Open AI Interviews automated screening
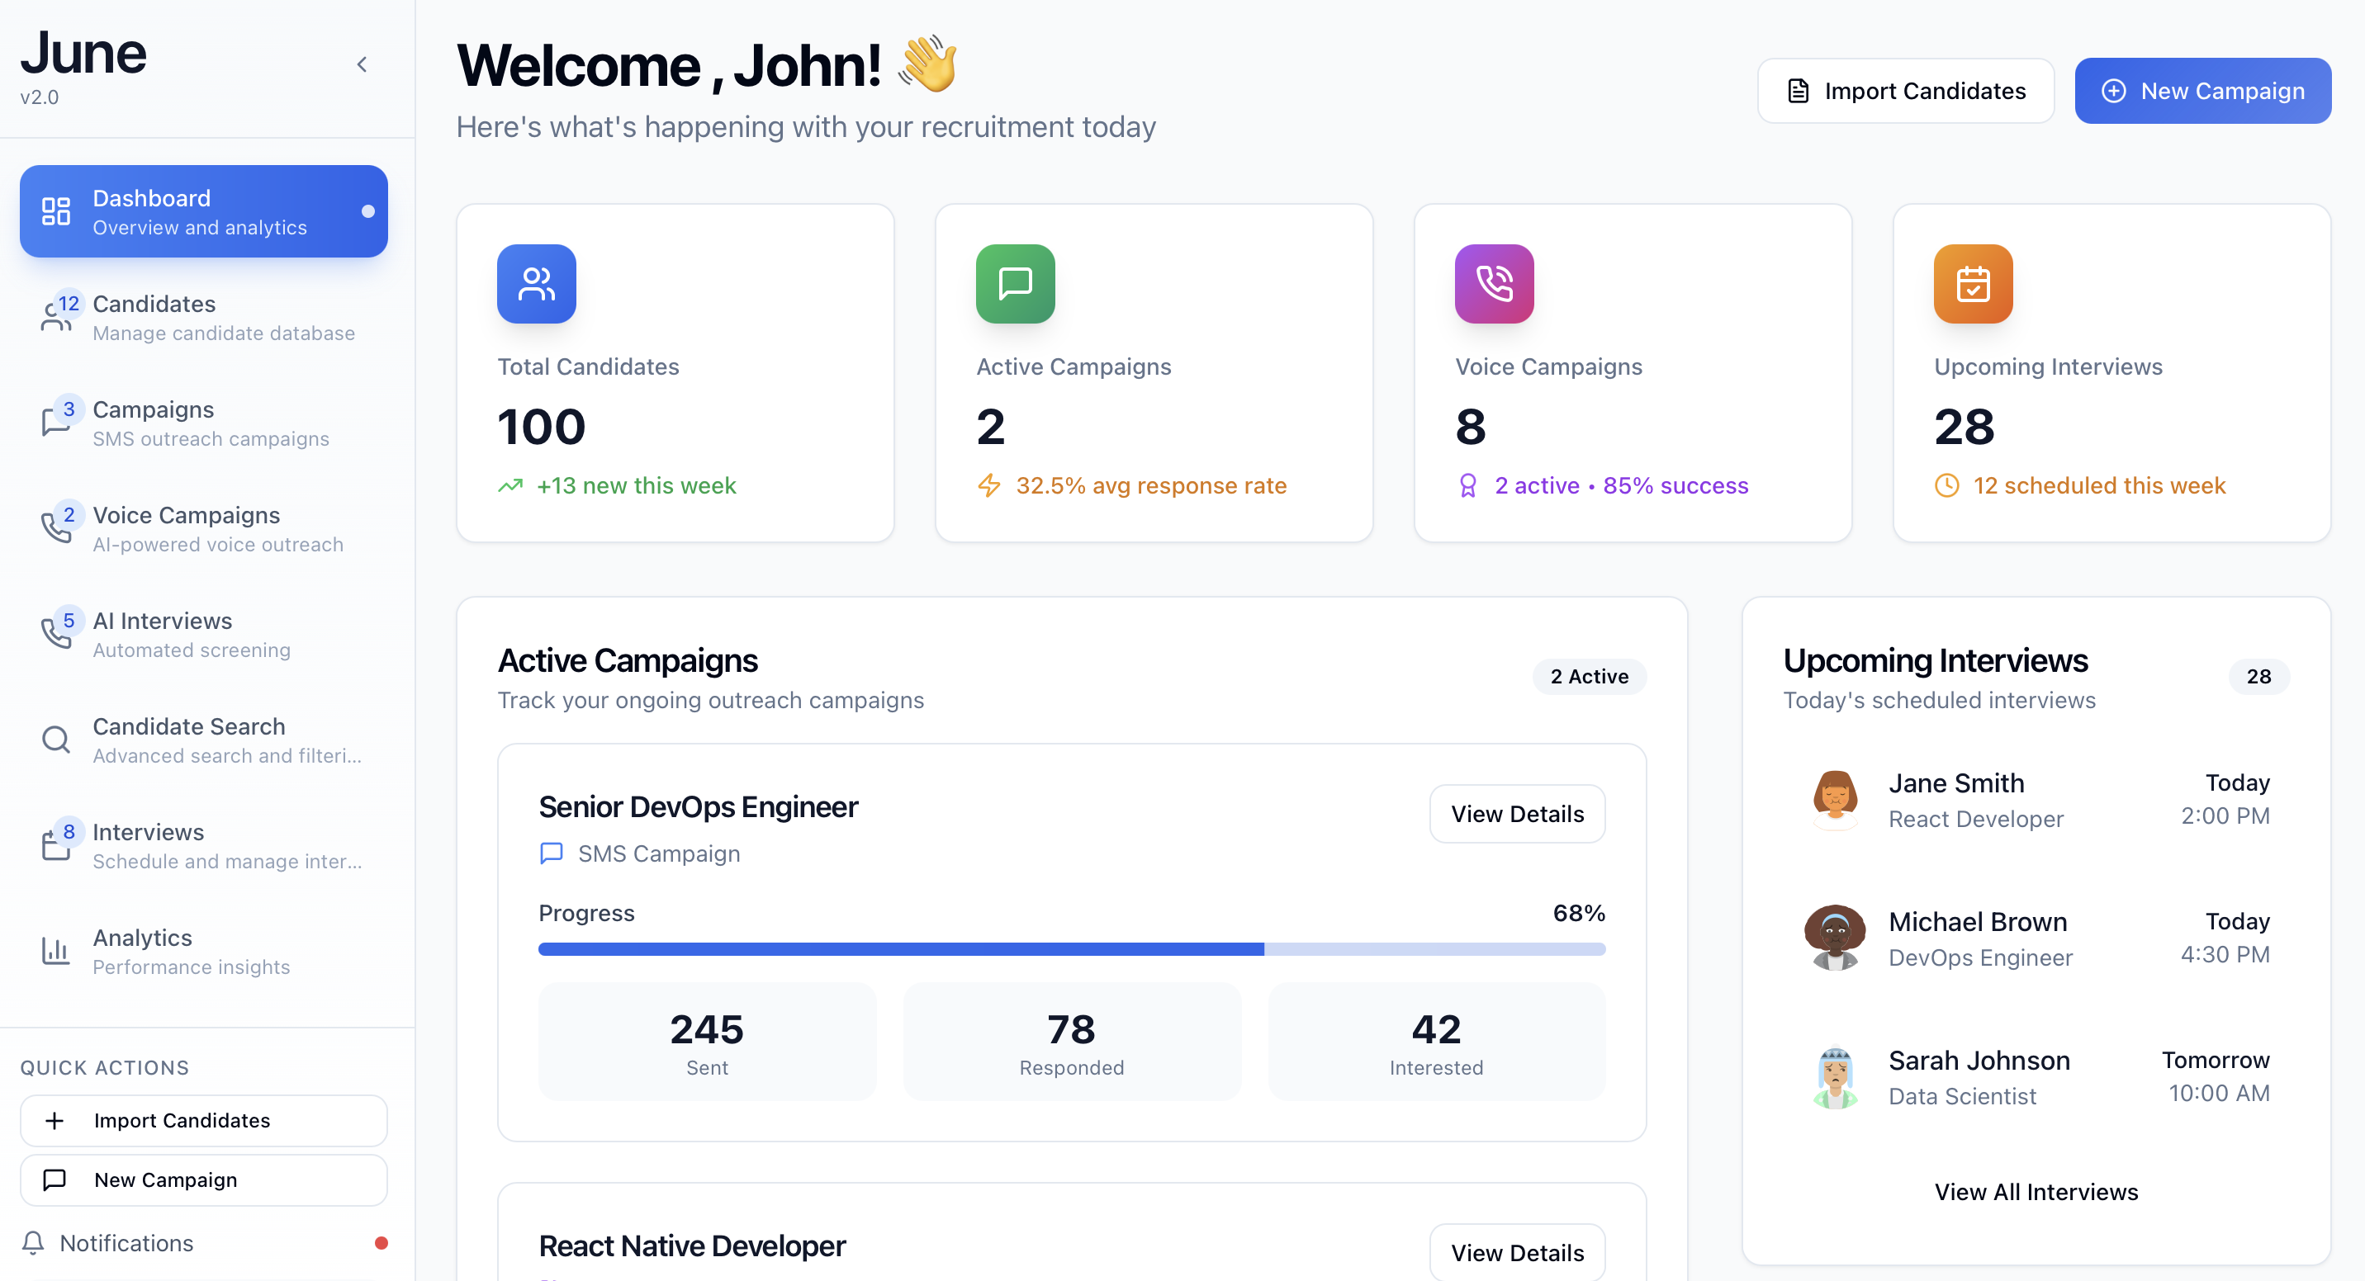The image size is (2365, 1281). [x=204, y=634]
